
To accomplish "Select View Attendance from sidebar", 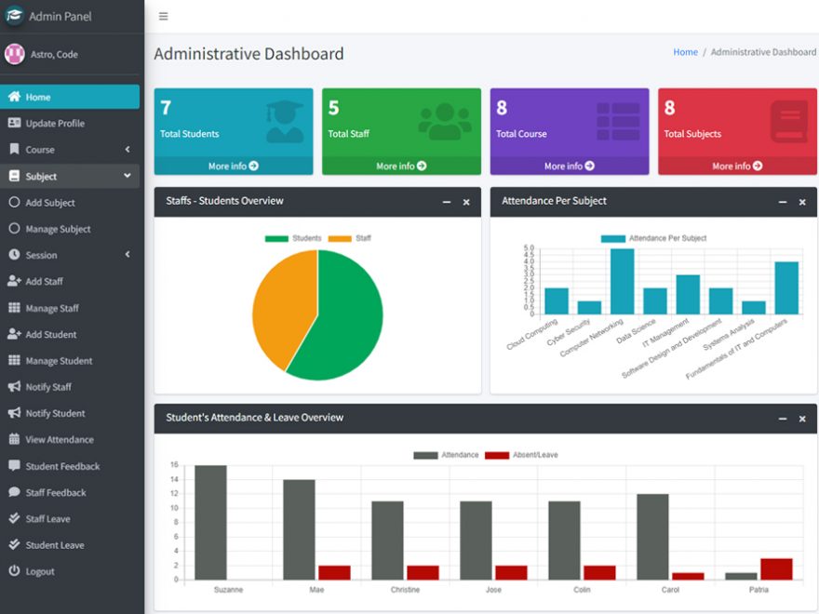I will point(59,439).
